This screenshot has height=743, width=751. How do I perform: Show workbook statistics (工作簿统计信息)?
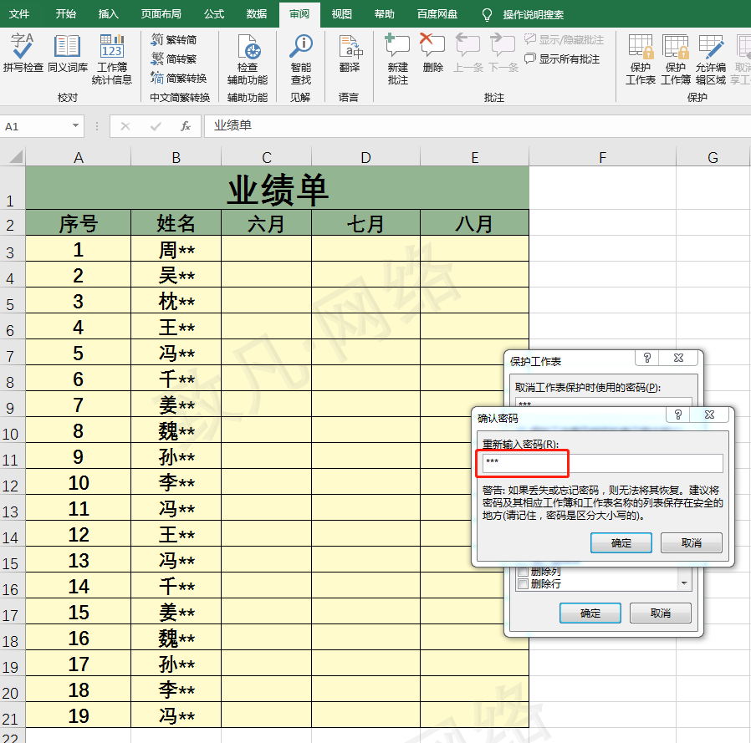(111, 59)
